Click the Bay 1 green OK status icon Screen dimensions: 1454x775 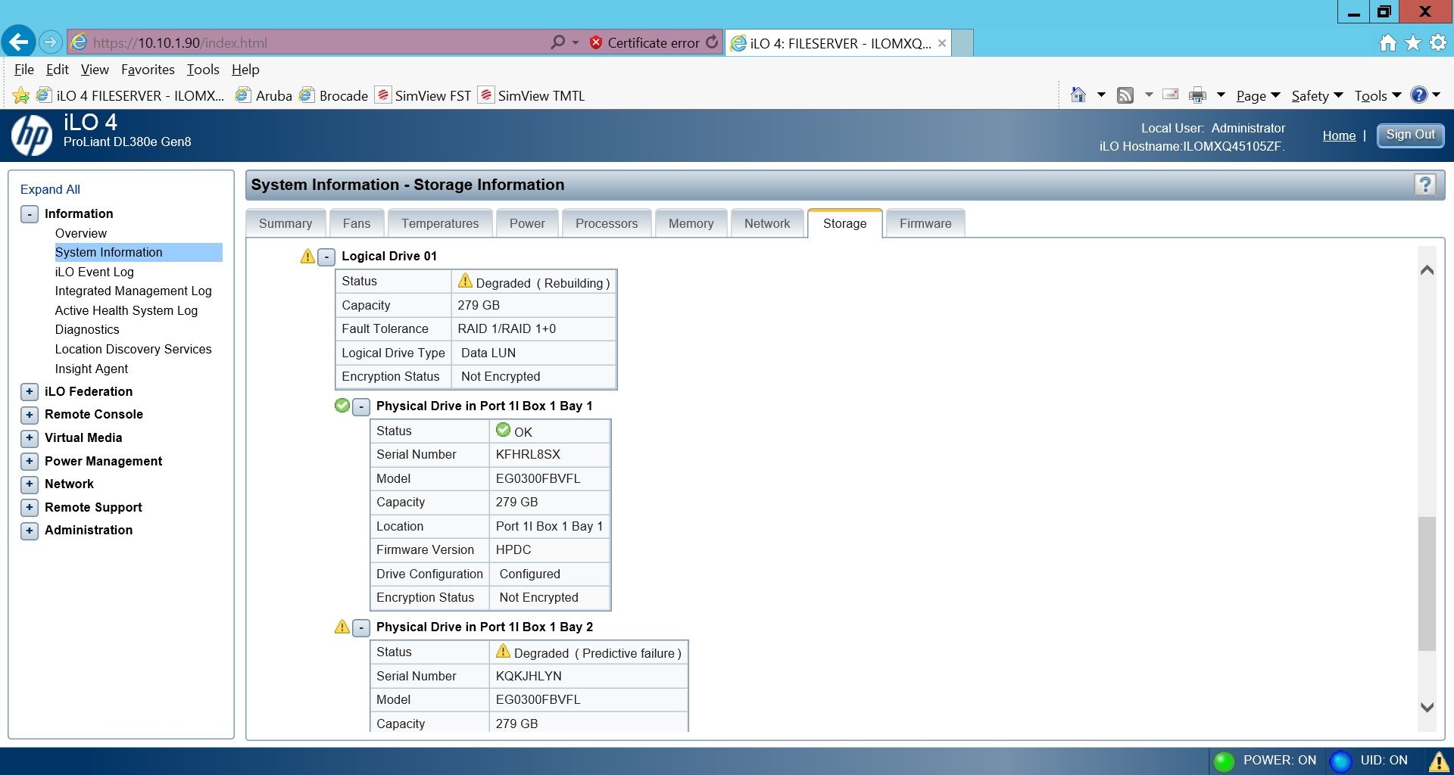click(x=342, y=406)
